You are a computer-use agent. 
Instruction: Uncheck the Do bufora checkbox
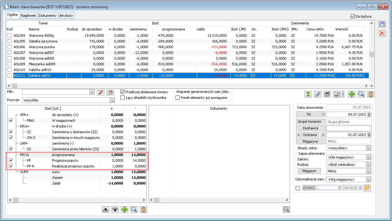click(x=353, y=16)
